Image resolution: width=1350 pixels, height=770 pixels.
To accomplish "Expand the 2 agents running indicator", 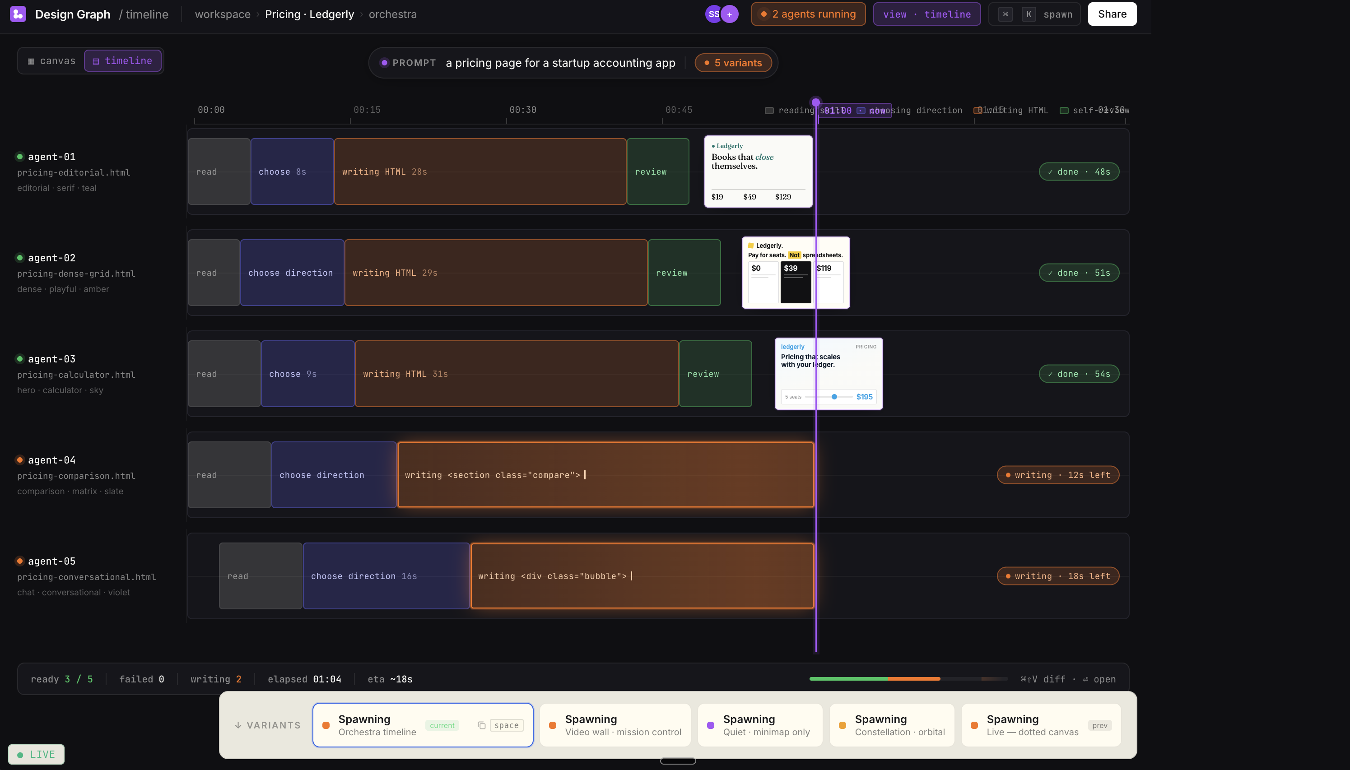I will [808, 14].
